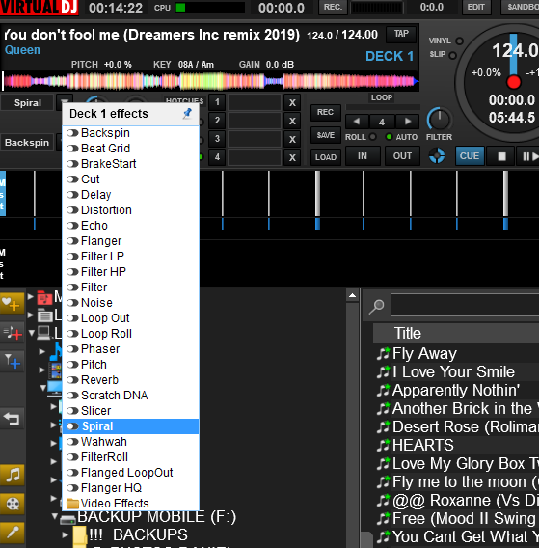The height and width of the screenshot is (548, 539).
Task: Click the favorite folder add icon
Action: (12, 303)
